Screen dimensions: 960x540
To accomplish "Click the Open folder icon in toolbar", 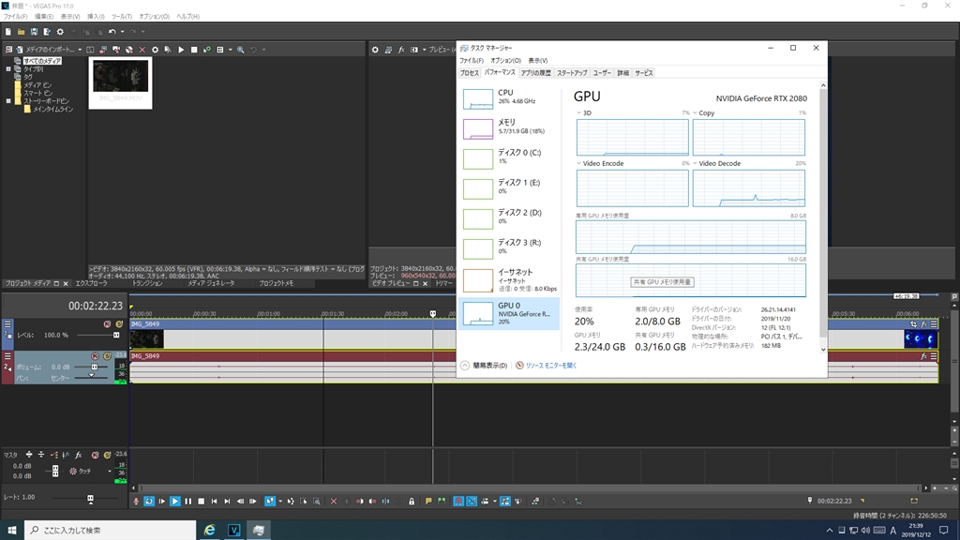I will pyautogui.click(x=21, y=32).
